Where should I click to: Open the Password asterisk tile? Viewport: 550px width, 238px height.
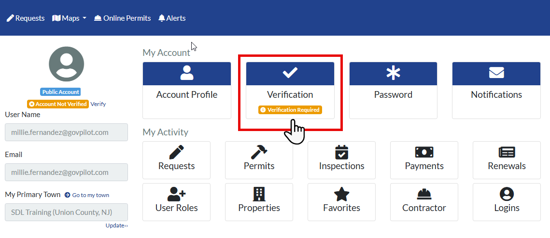tap(393, 90)
